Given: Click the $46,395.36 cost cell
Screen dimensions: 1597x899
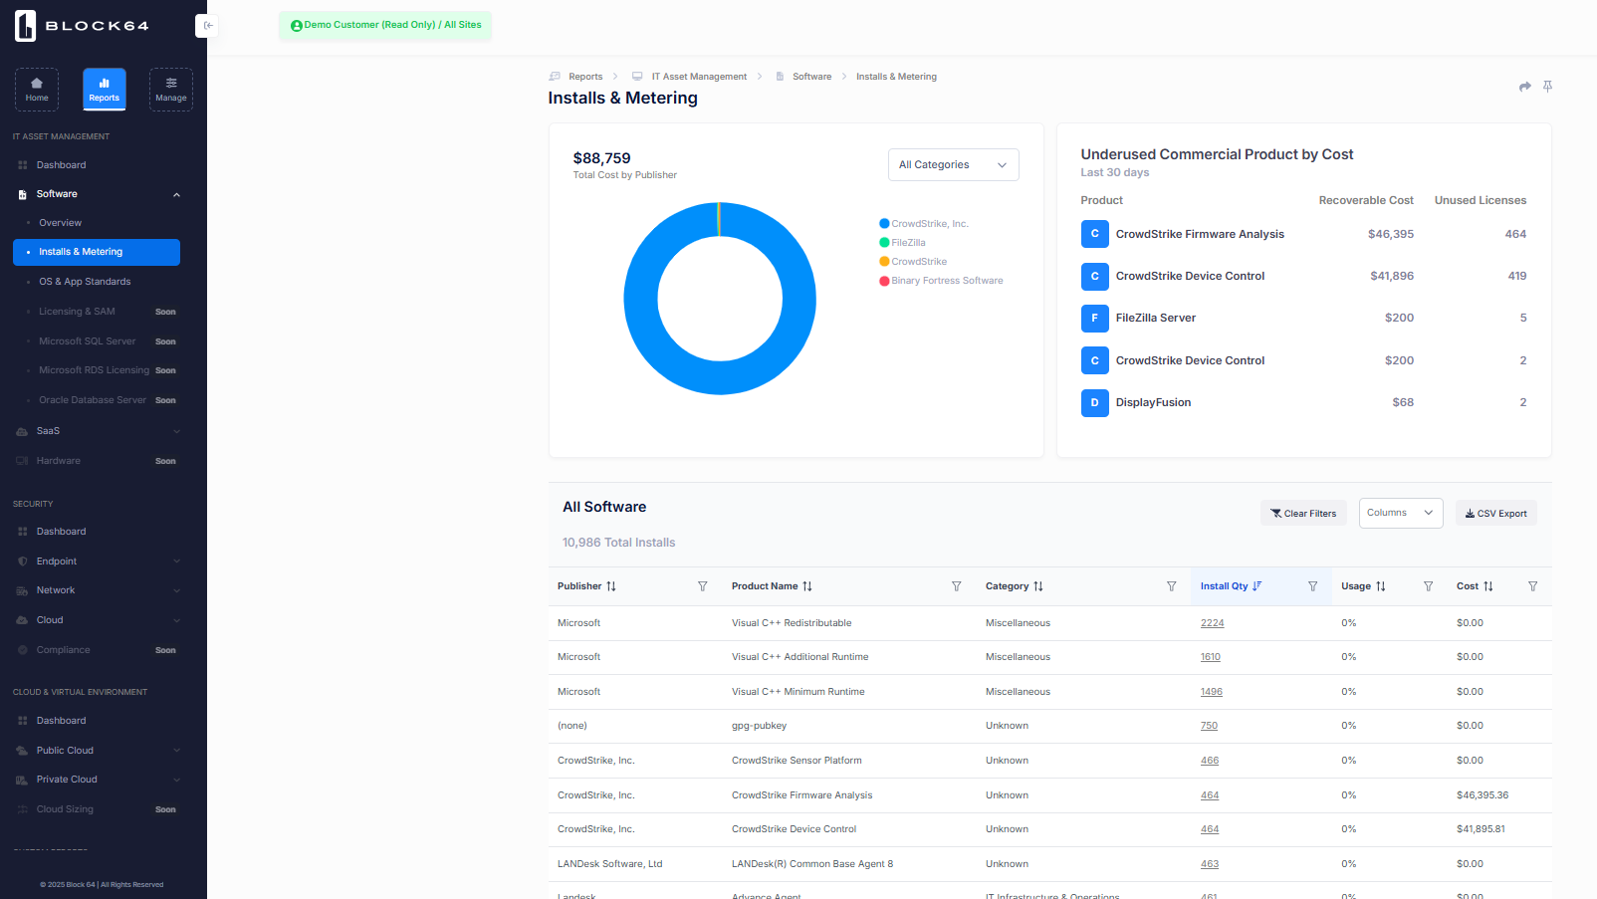Looking at the screenshot, I should click(x=1483, y=795).
